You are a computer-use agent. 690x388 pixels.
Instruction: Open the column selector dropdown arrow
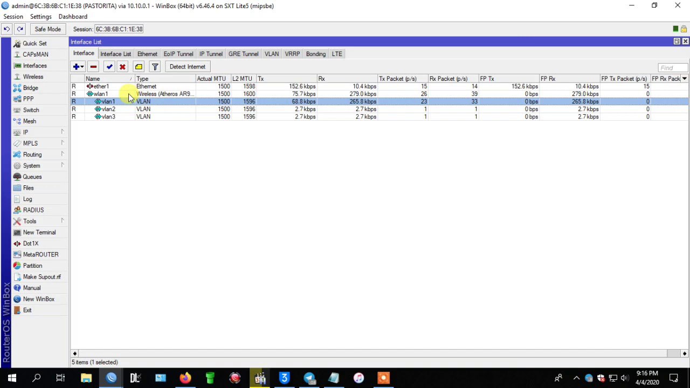coord(684,79)
